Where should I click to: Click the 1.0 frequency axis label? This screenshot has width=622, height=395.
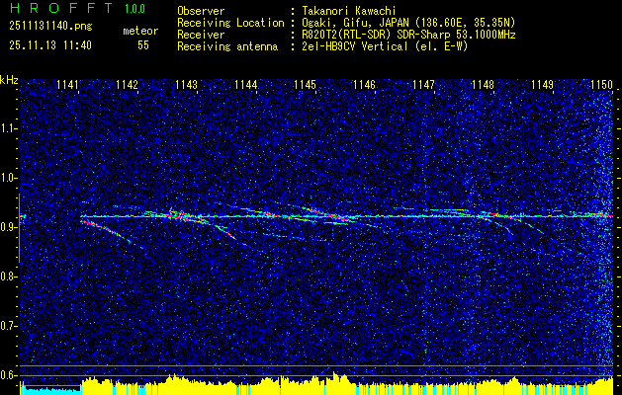tap(8, 178)
